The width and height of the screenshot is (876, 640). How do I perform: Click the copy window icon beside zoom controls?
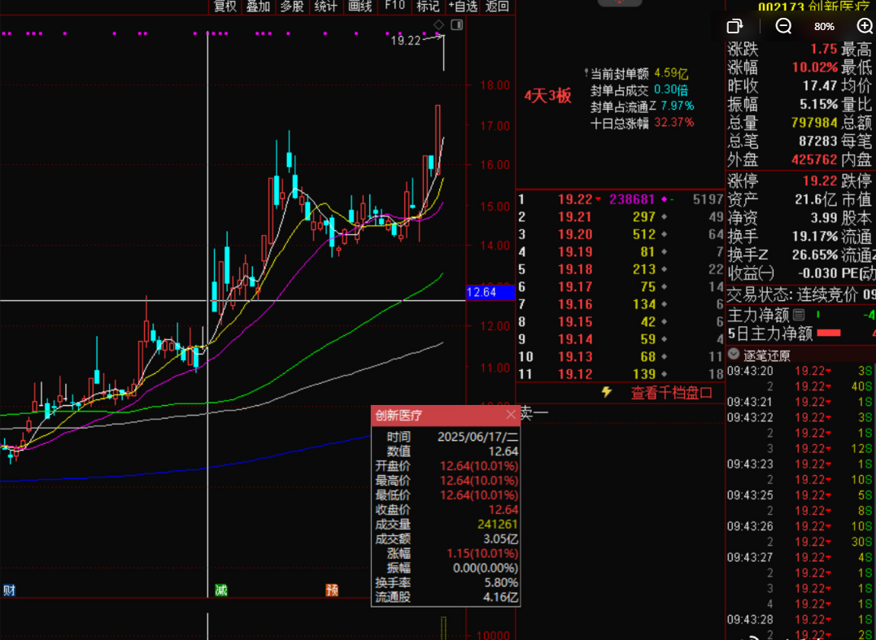[x=734, y=26]
